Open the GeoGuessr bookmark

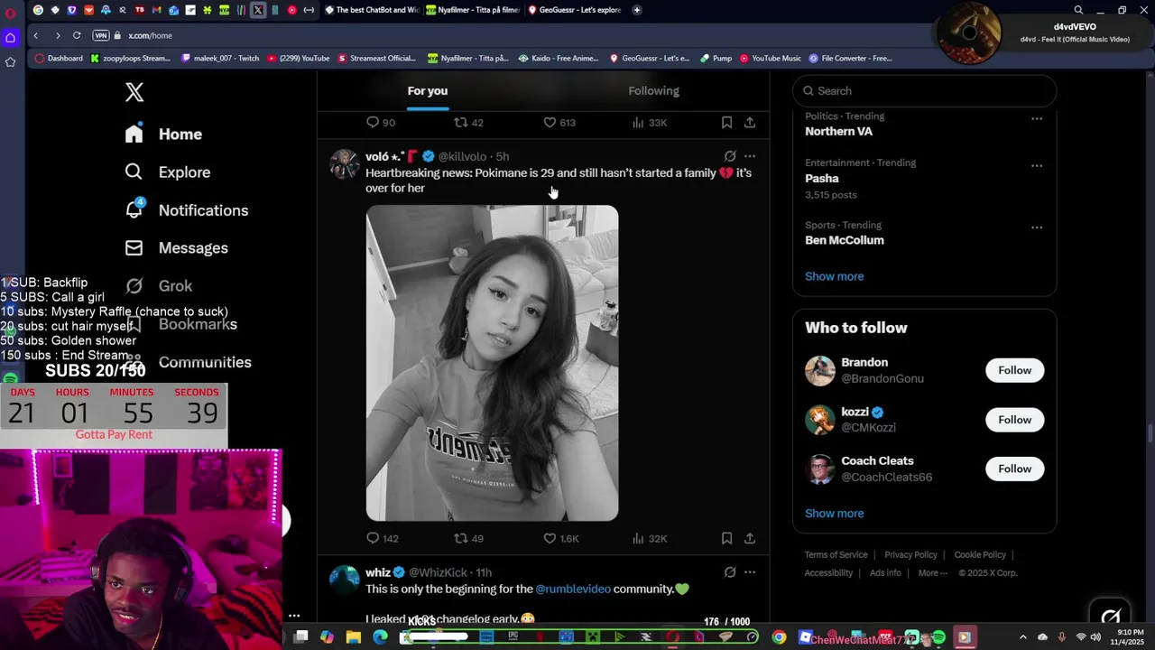click(x=649, y=58)
